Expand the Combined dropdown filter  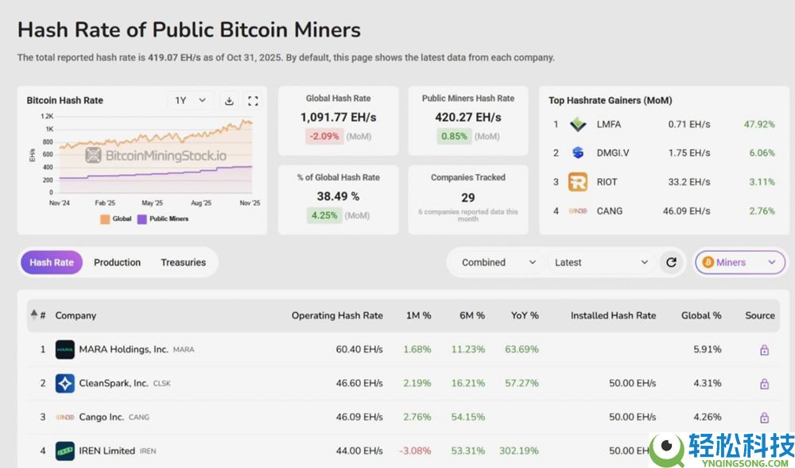(498, 262)
